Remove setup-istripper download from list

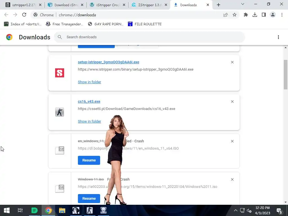coord(232,62)
